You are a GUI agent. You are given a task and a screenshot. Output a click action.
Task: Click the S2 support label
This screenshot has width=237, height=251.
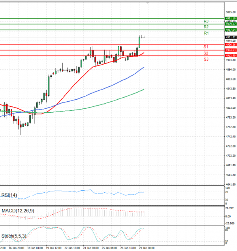tap(206, 53)
